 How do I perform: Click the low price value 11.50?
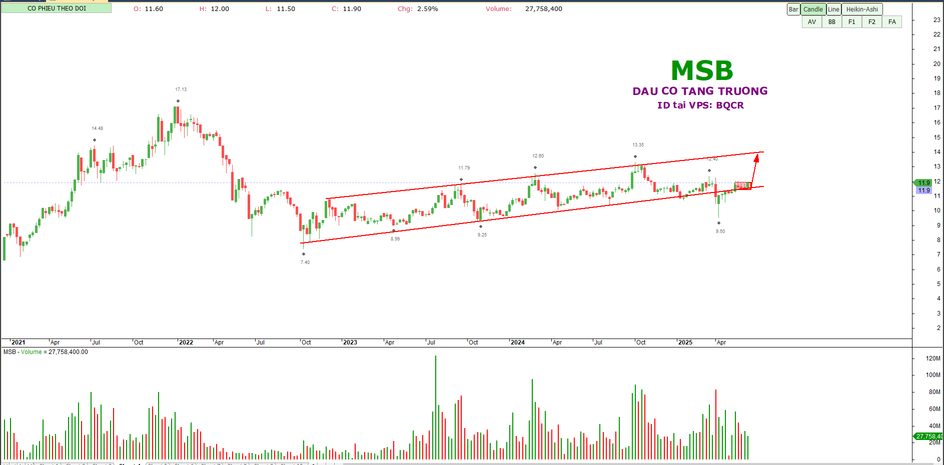[286, 9]
